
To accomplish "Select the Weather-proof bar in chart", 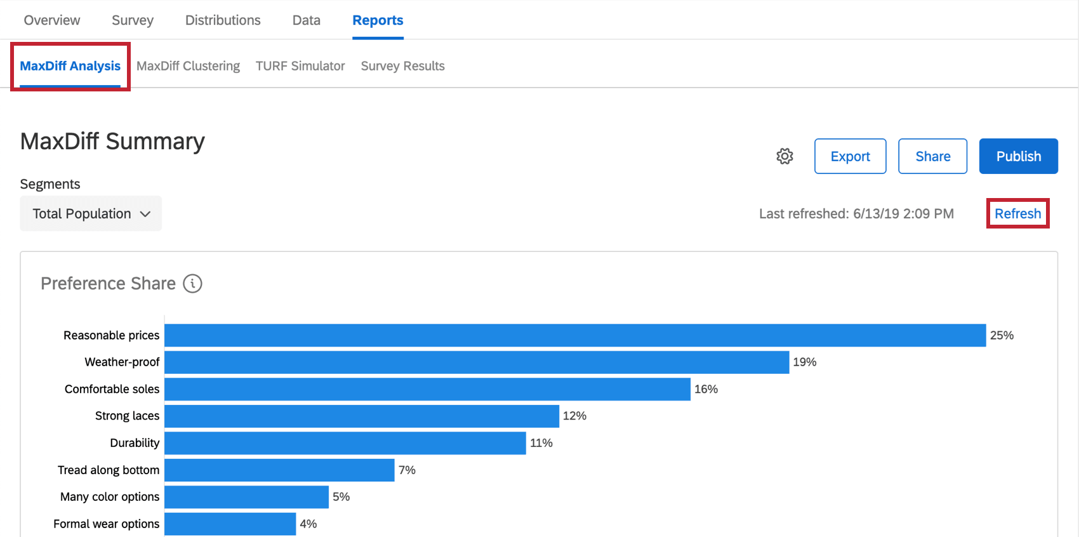I will pyautogui.click(x=476, y=362).
